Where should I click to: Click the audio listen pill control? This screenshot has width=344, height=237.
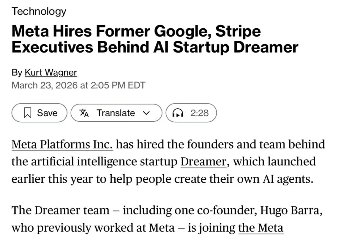coord(191,113)
